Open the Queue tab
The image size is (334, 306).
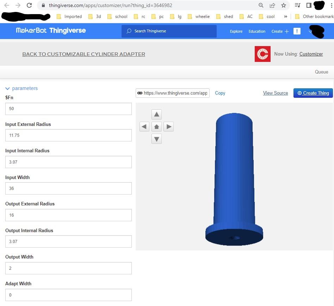[x=321, y=72]
